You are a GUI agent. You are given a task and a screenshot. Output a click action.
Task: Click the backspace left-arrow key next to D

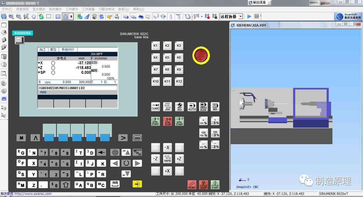[x=101, y=152]
